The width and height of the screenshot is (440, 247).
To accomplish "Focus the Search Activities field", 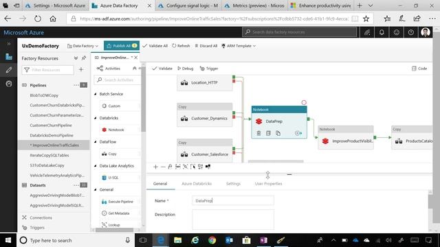I will tap(118, 80).
